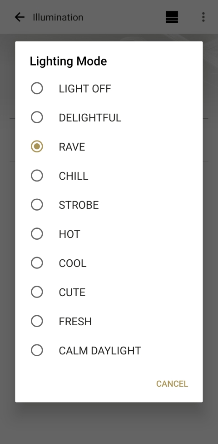Choose the STROBE option label
The height and width of the screenshot is (444, 218).
tap(79, 205)
